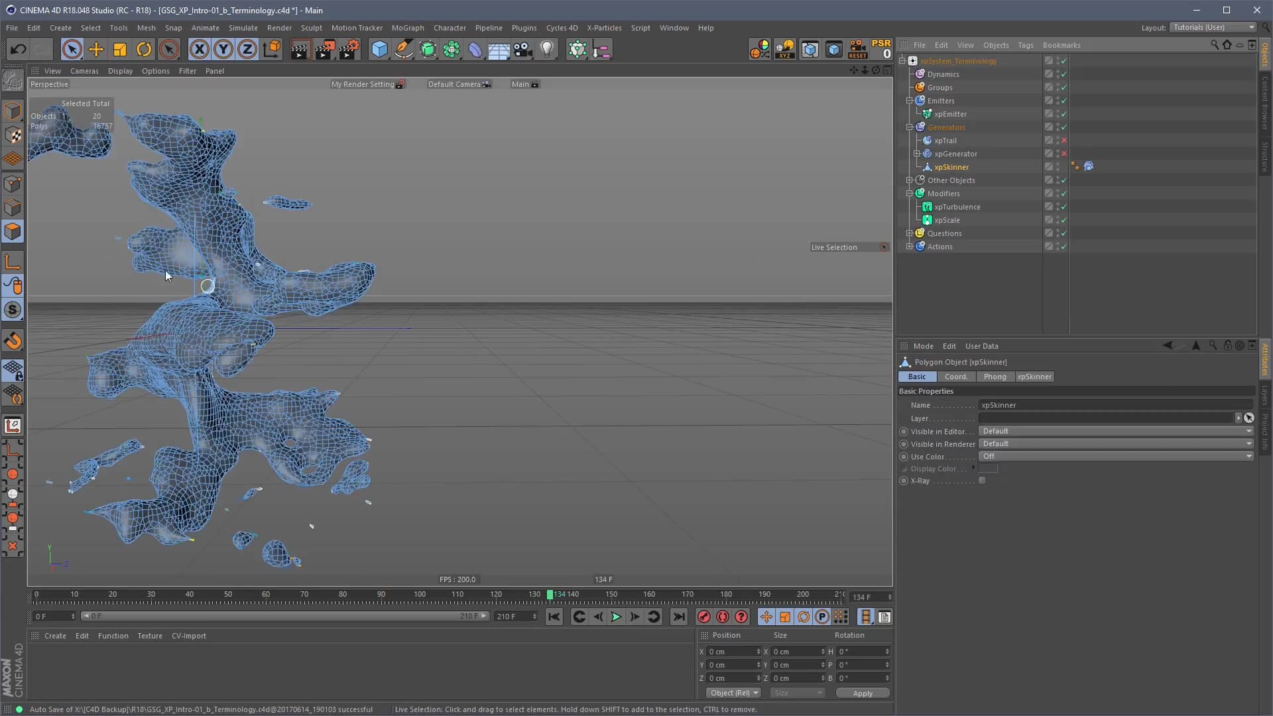
Task: Toggle the X-Ray checkbox
Action: [x=982, y=481]
